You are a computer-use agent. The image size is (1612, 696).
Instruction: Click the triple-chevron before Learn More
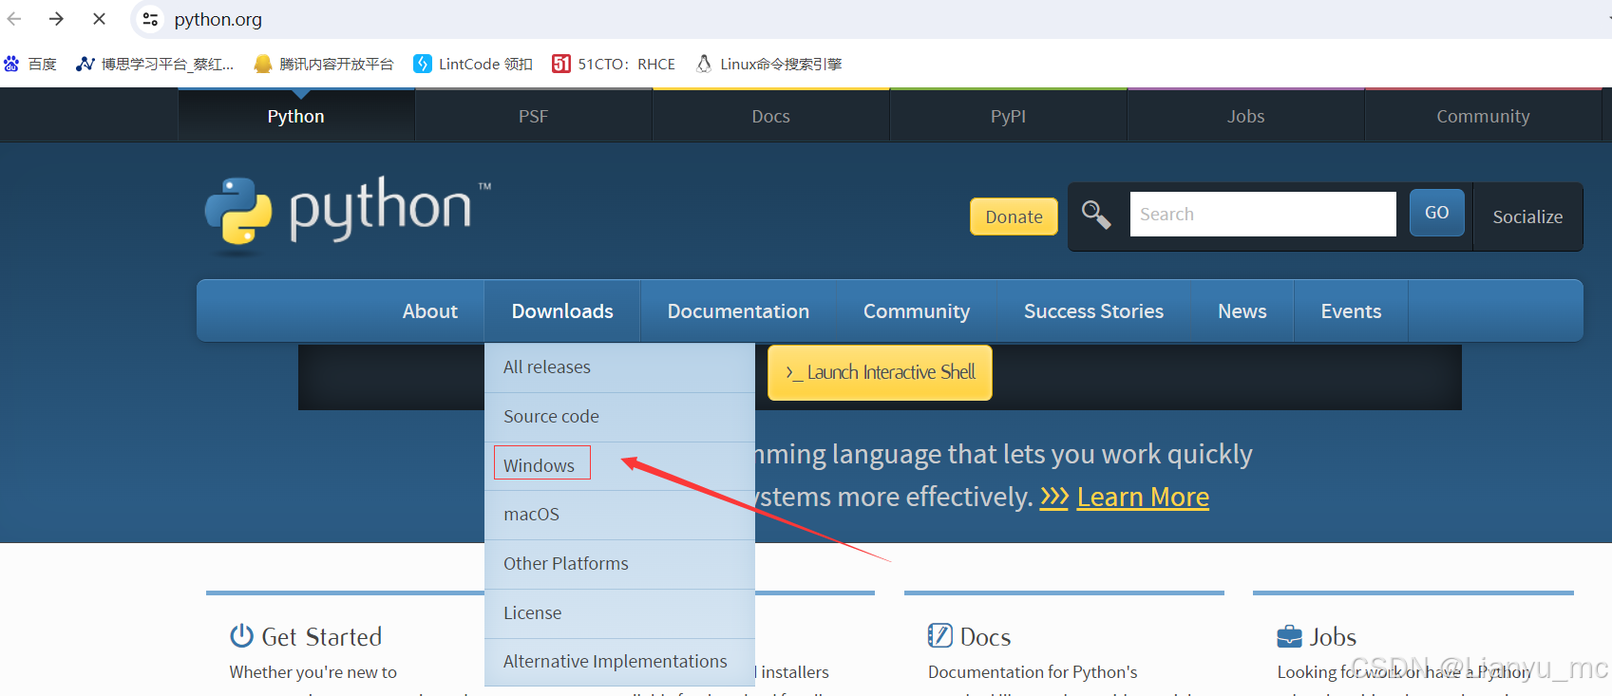(1054, 497)
